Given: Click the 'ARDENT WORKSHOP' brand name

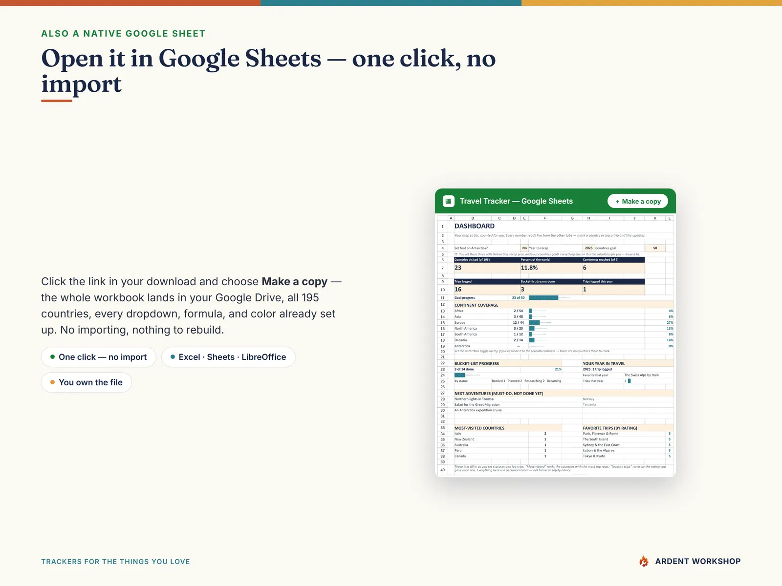Looking at the screenshot, I should click(698, 562).
